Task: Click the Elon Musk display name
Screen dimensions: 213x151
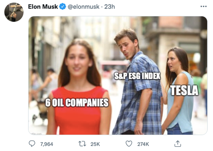Action: [x=43, y=7]
